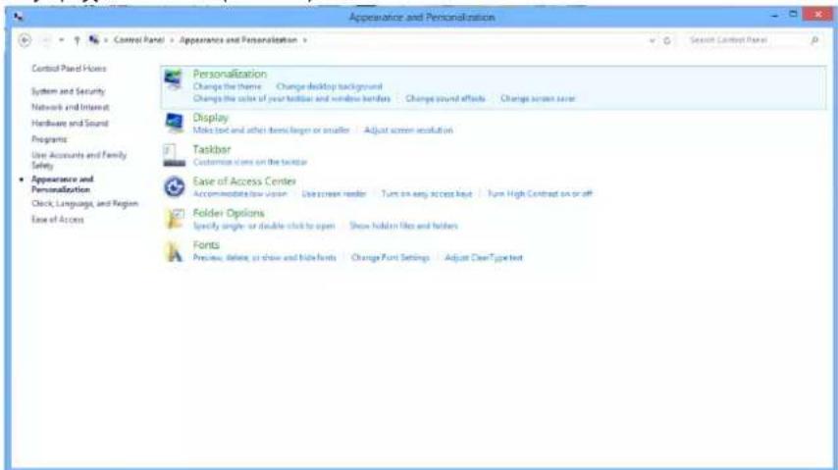838x470 pixels.
Task: Click the Control Panel icon in address bar
Action: (x=94, y=39)
